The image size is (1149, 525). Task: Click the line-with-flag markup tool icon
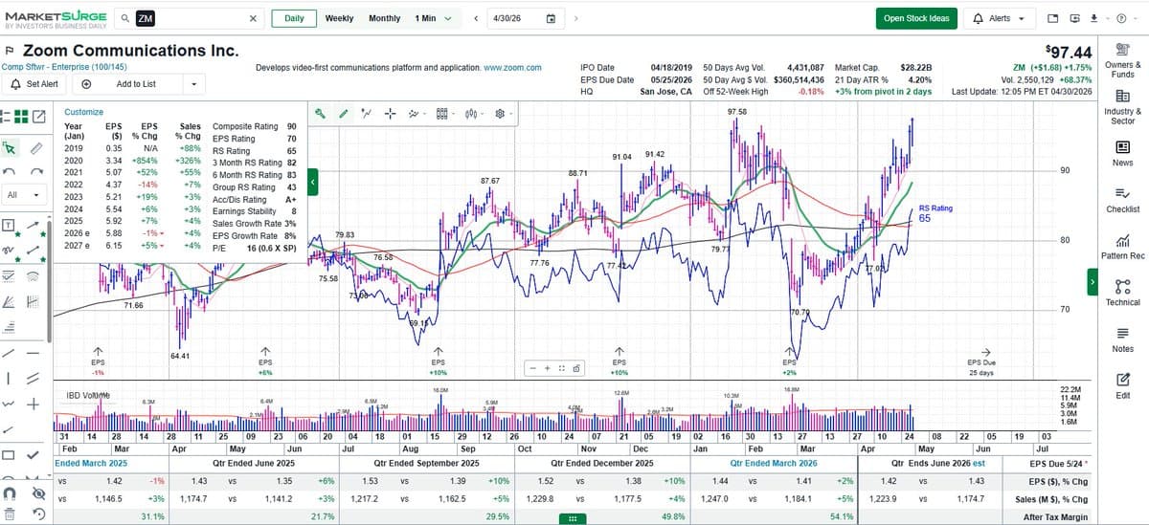[367, 114]
